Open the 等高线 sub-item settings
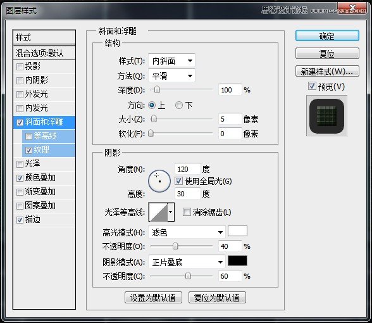Screen dimensions: 372x323 click(x=46, y=136)
